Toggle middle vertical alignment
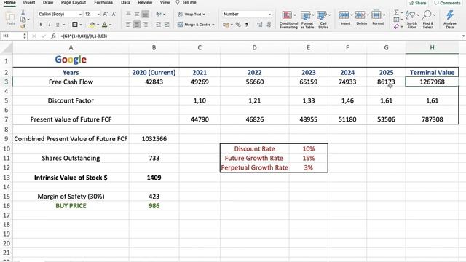Screen dimensions: 466x262 (x=137, y=14)
